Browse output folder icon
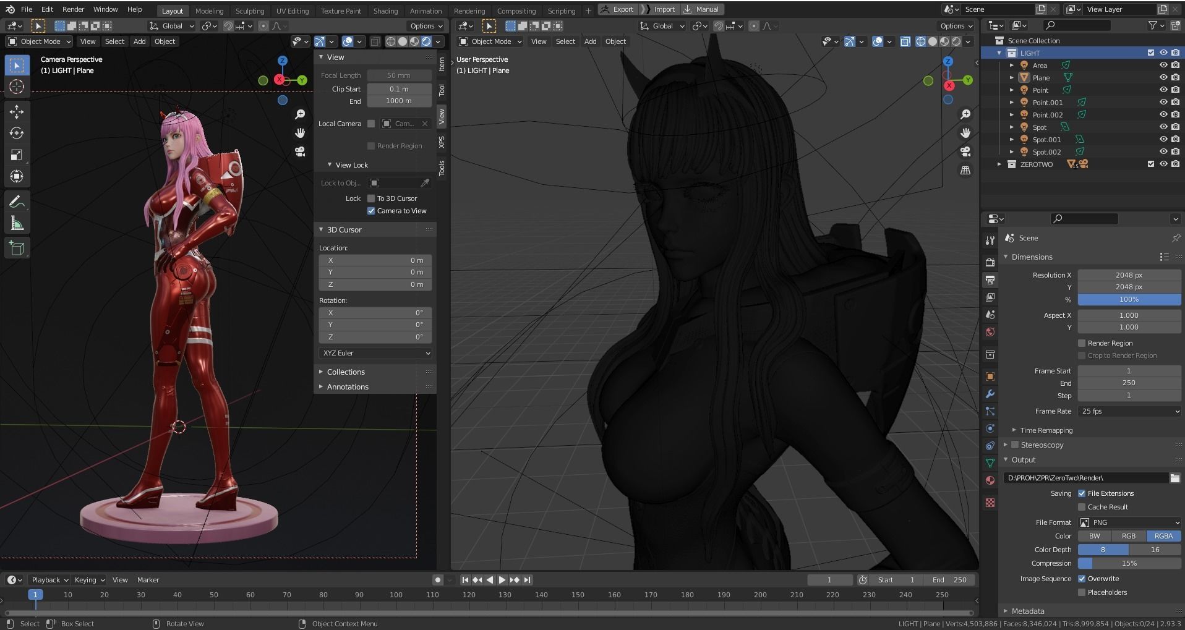 pos(1174,478)
